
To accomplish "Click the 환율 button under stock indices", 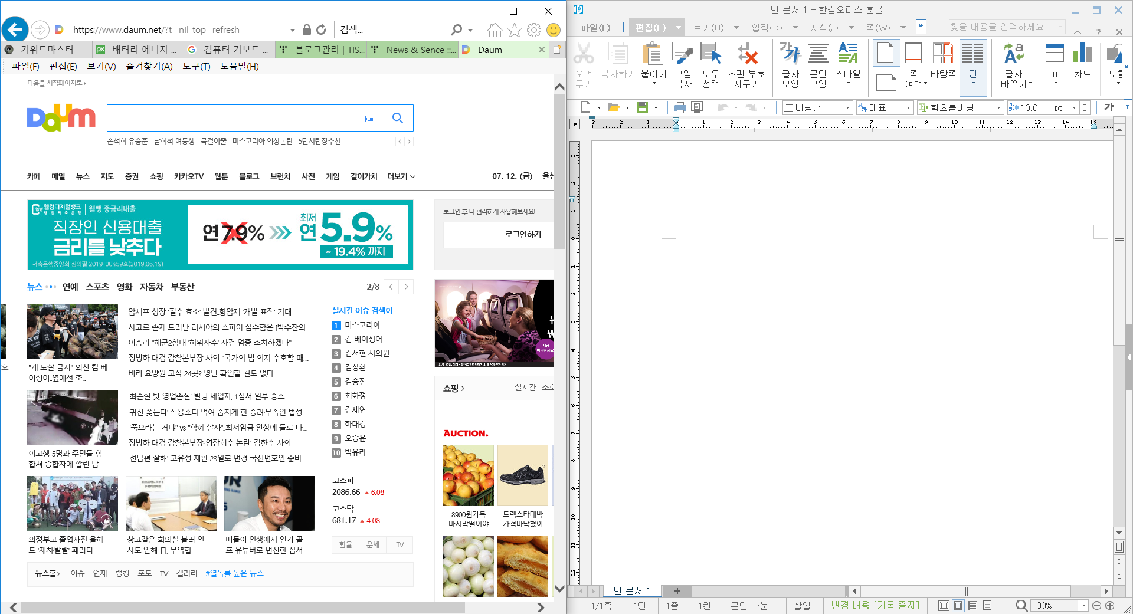I will tap(346, 545).
